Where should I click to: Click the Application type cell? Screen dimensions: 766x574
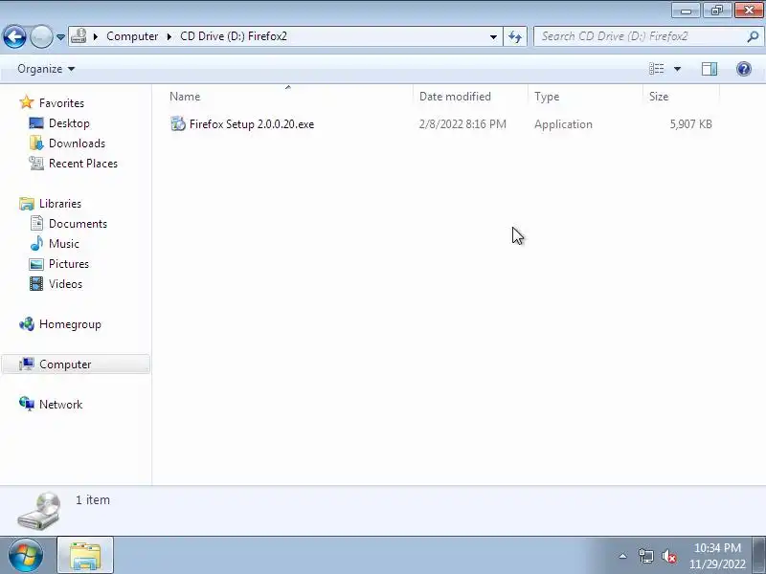[x=563, y=124]
